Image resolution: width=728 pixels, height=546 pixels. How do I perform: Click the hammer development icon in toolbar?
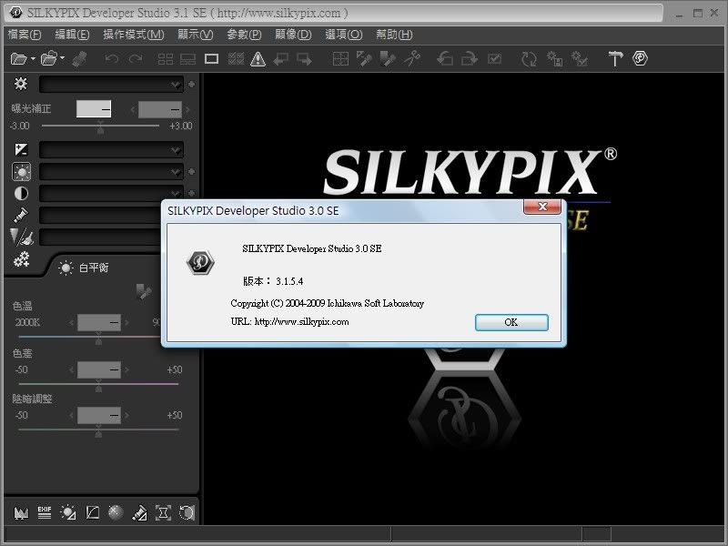[615, 59]
